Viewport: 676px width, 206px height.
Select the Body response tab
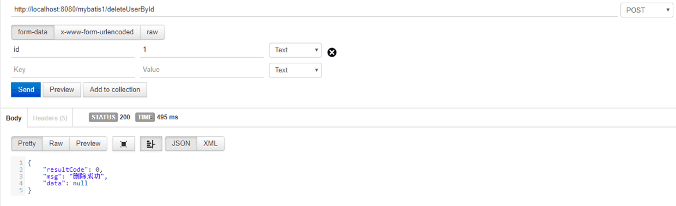pyautogui.click(x=14, y=118)
